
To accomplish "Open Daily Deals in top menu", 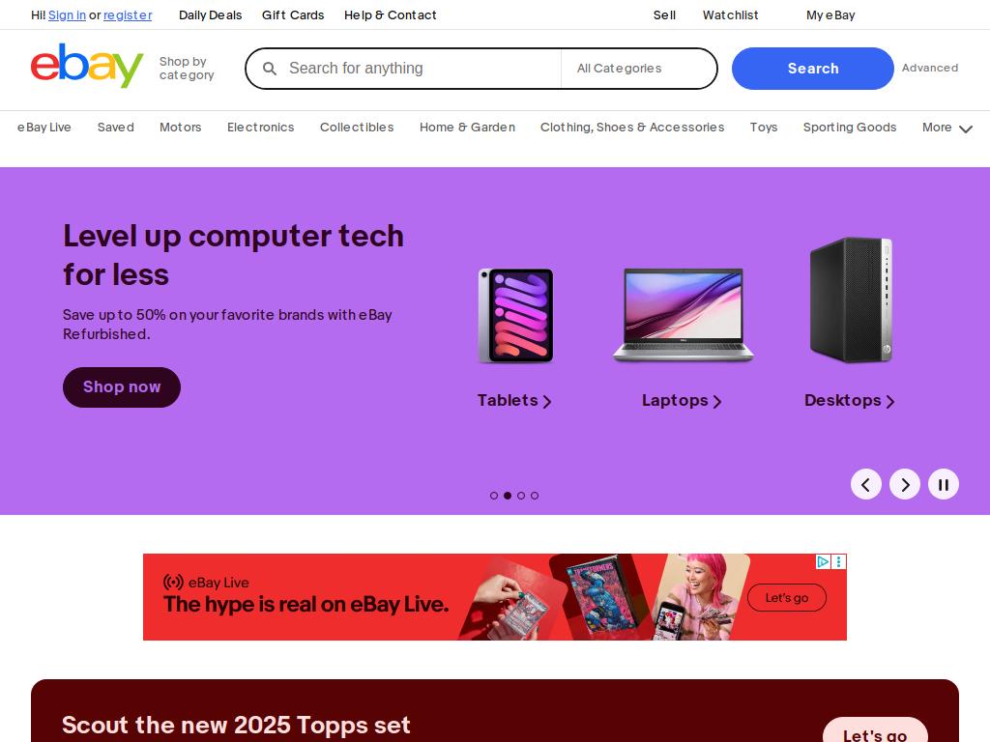I will (x=210, y=15).
